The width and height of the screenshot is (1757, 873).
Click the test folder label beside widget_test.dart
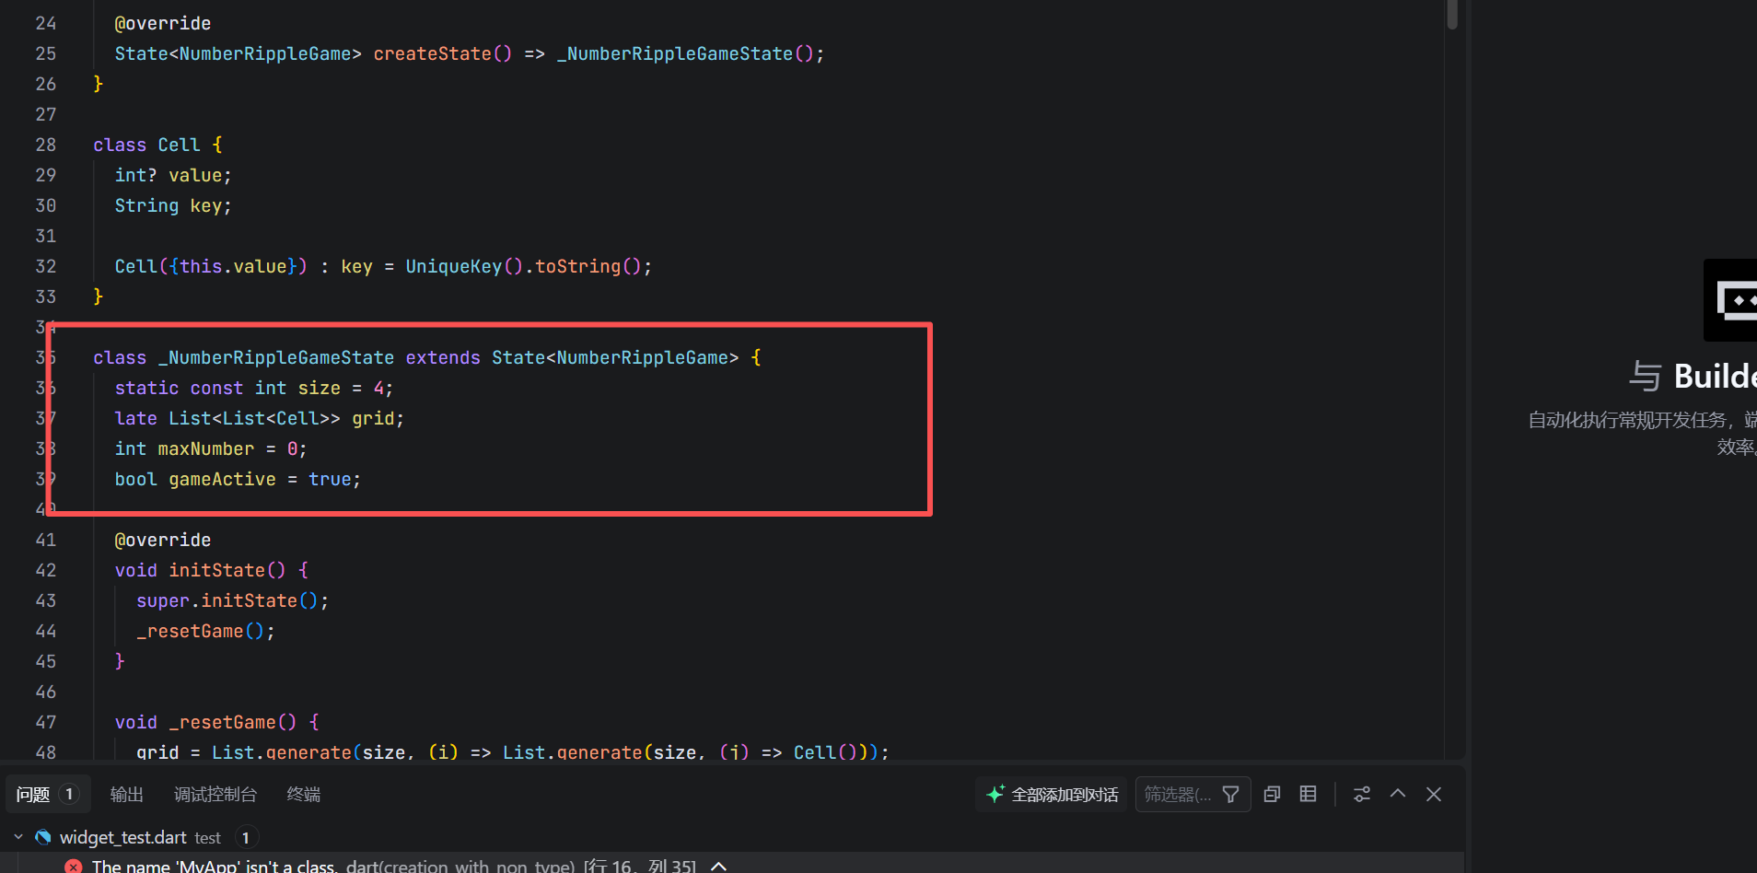[x=208, y=838]
